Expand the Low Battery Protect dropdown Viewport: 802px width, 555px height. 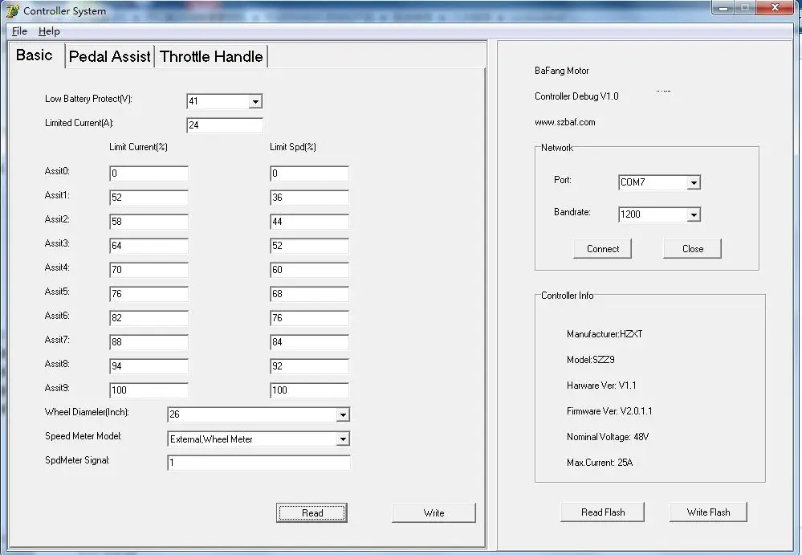tap(255, 101)
